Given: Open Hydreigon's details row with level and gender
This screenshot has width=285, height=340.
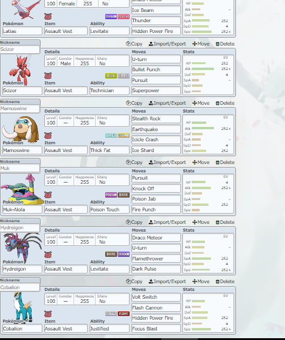Looking at the screenshot, I should click(87, 239).
